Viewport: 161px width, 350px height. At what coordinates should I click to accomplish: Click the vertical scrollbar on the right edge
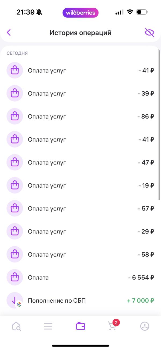159,124
